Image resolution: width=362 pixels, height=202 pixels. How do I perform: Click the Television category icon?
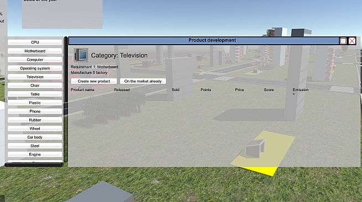tap(81, 55)
